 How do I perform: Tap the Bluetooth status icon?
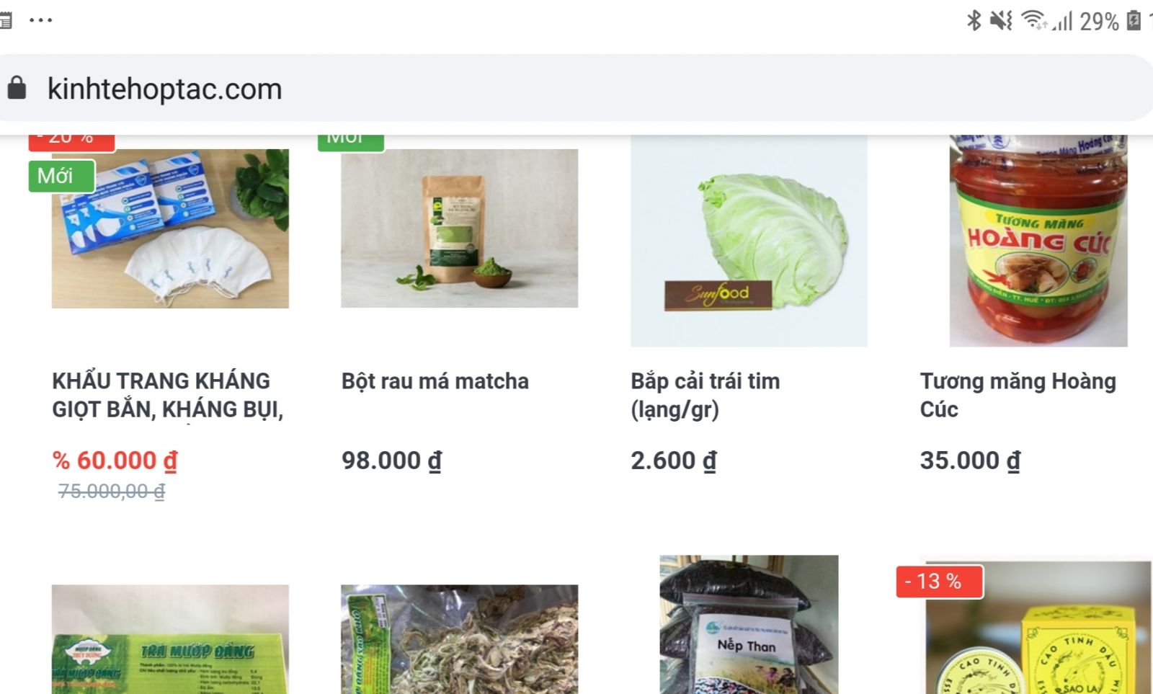point(974,20)
